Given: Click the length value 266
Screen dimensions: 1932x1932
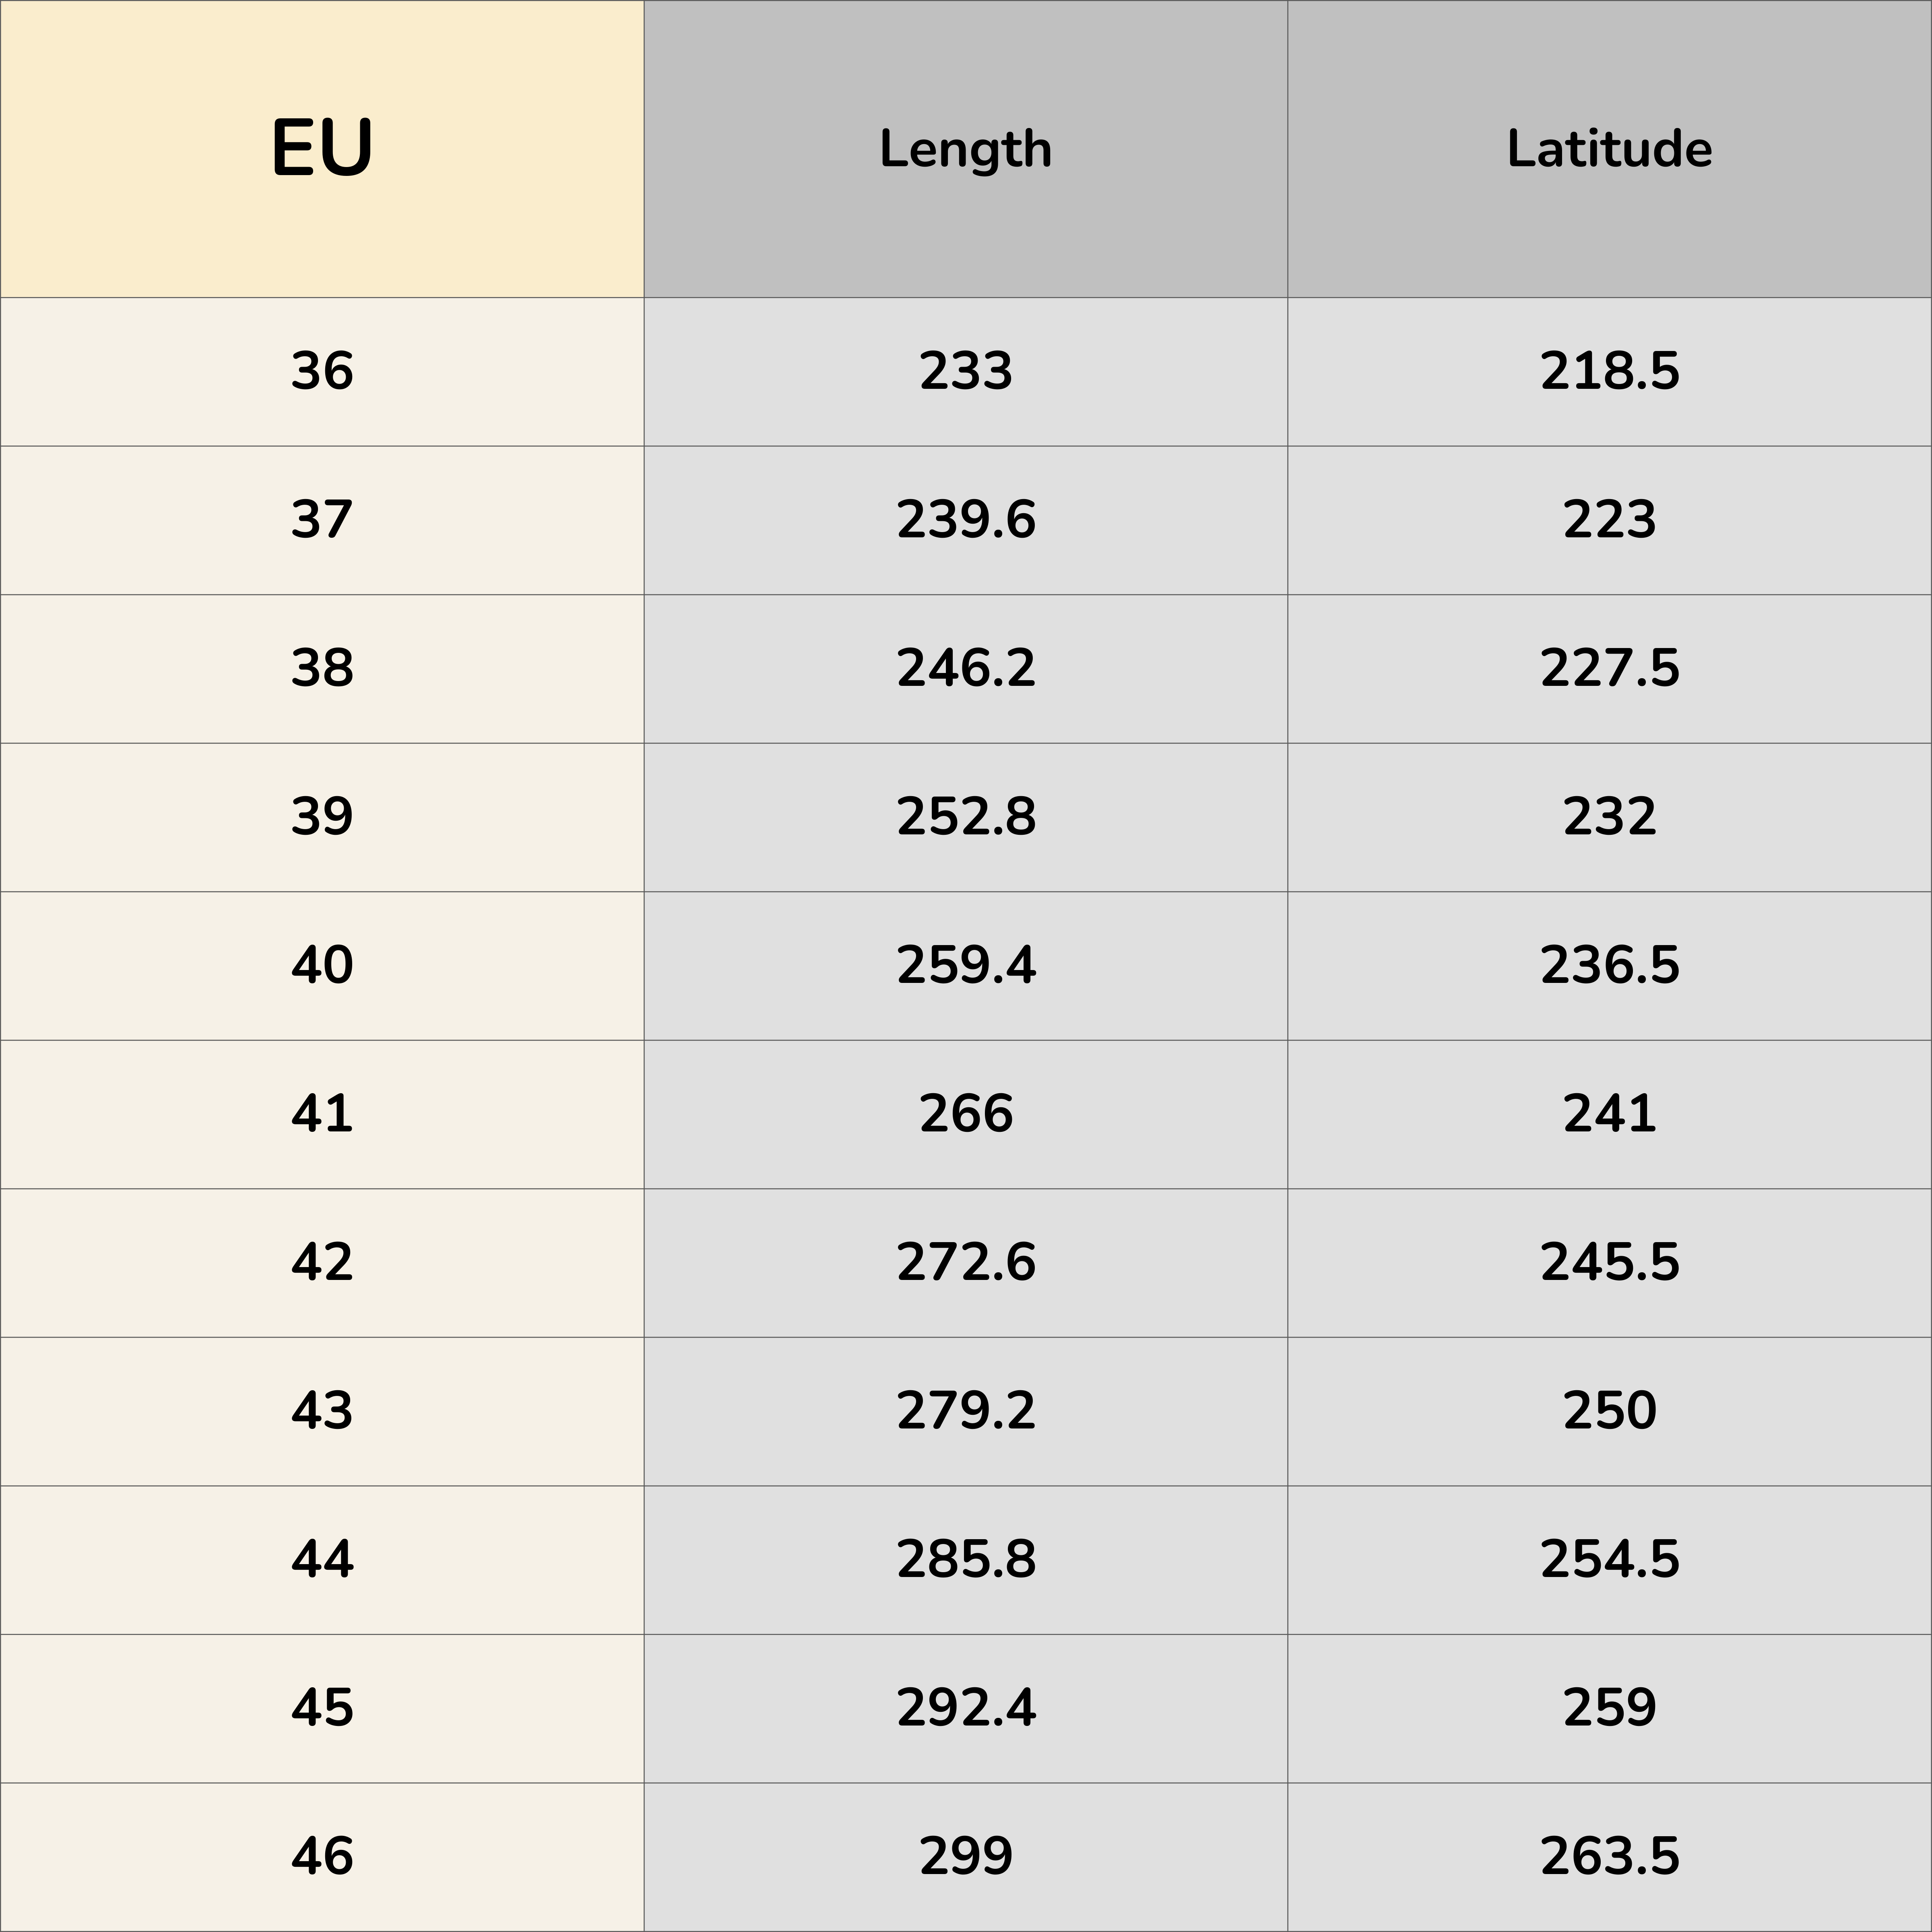Looking at the screenshot, I should coord(965,1113).
